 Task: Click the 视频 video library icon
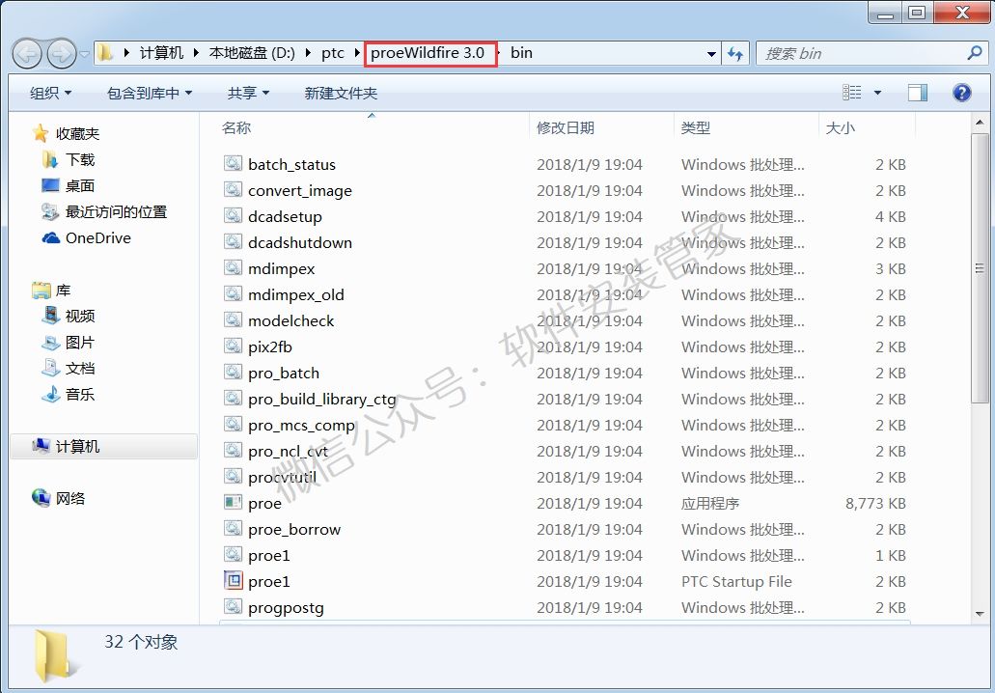pos(51,316)
